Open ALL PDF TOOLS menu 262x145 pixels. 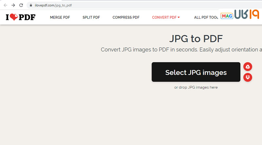[x=206, y=18]
